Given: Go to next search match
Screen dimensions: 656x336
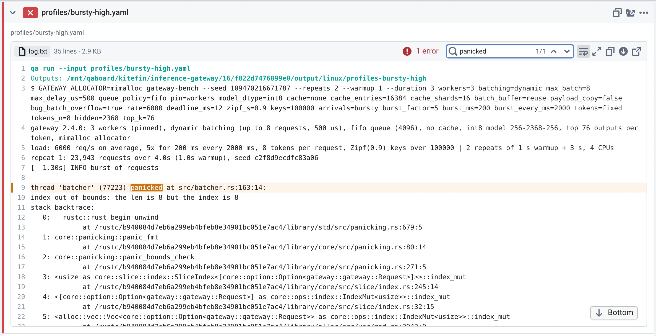Looking at the screenshot, I should 567,51.
